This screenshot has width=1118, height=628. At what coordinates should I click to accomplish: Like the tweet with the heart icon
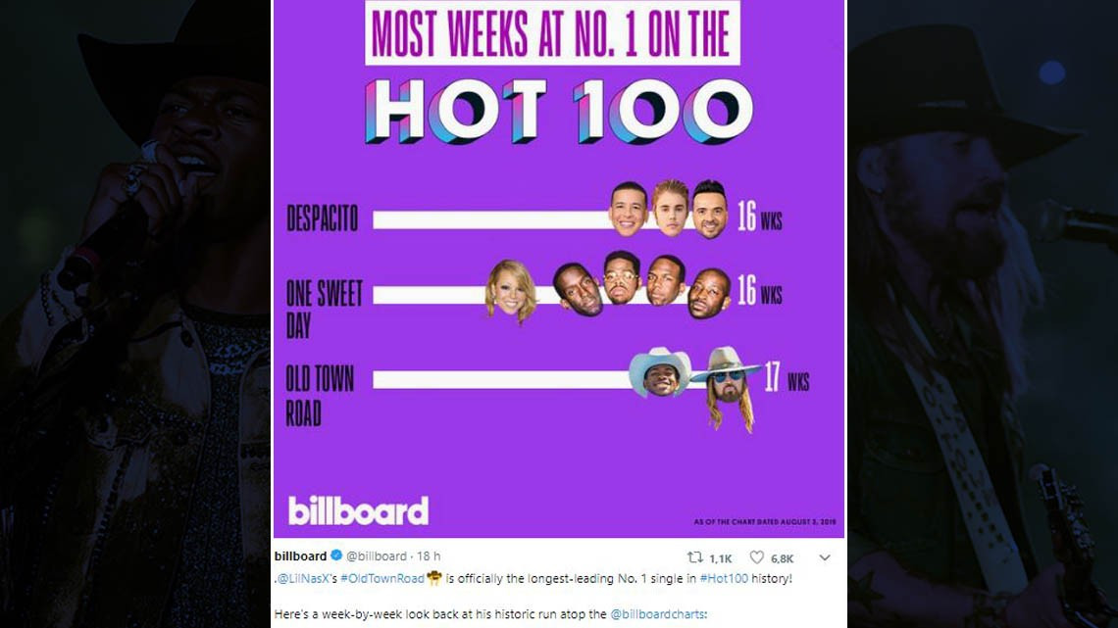(x=757, y=556)
